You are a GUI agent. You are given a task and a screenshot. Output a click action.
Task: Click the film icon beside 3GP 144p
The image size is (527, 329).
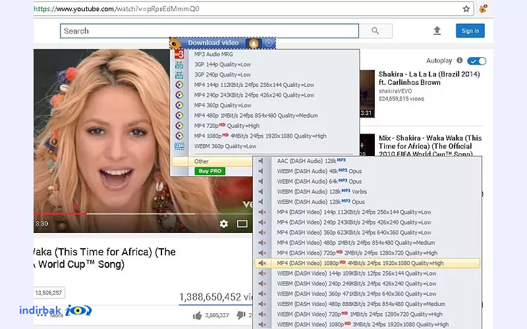(179, 64)
